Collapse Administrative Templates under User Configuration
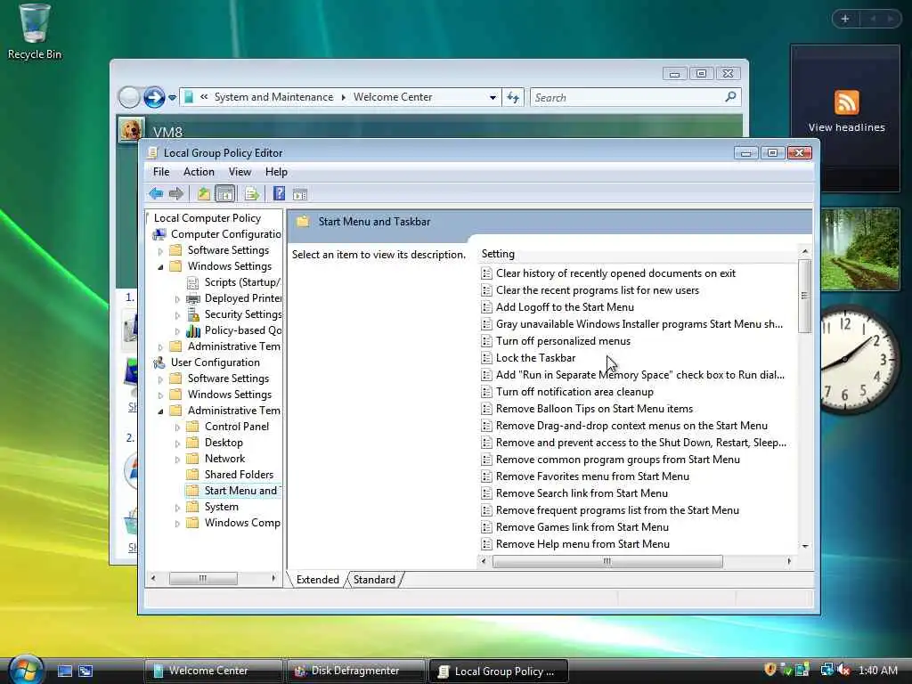Viewport: 912px width, 684px height. 160,411
